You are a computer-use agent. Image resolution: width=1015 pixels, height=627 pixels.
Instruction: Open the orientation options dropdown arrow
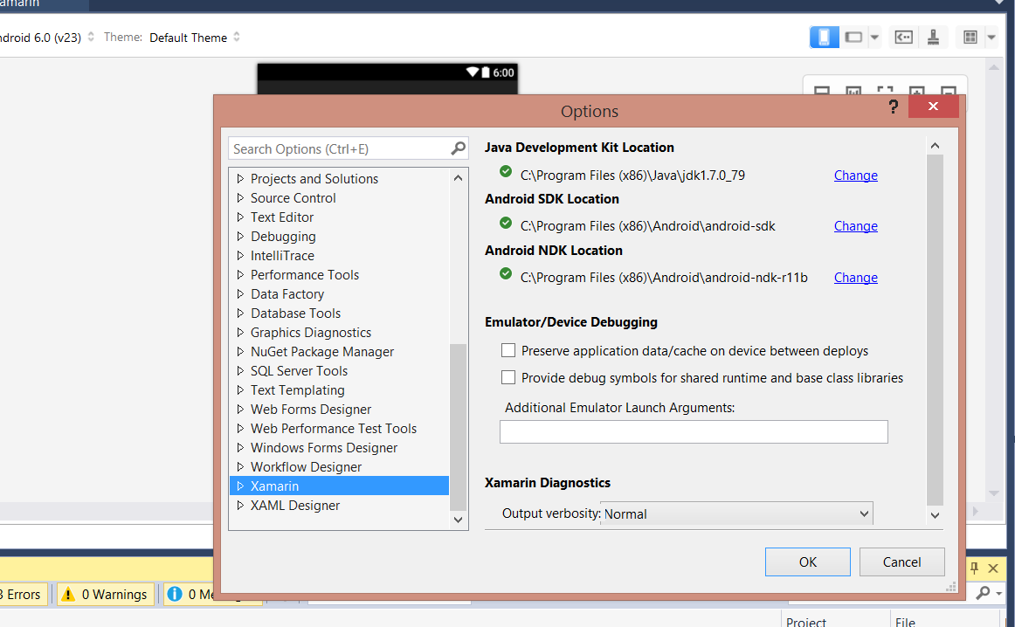(x=874, y=38)
